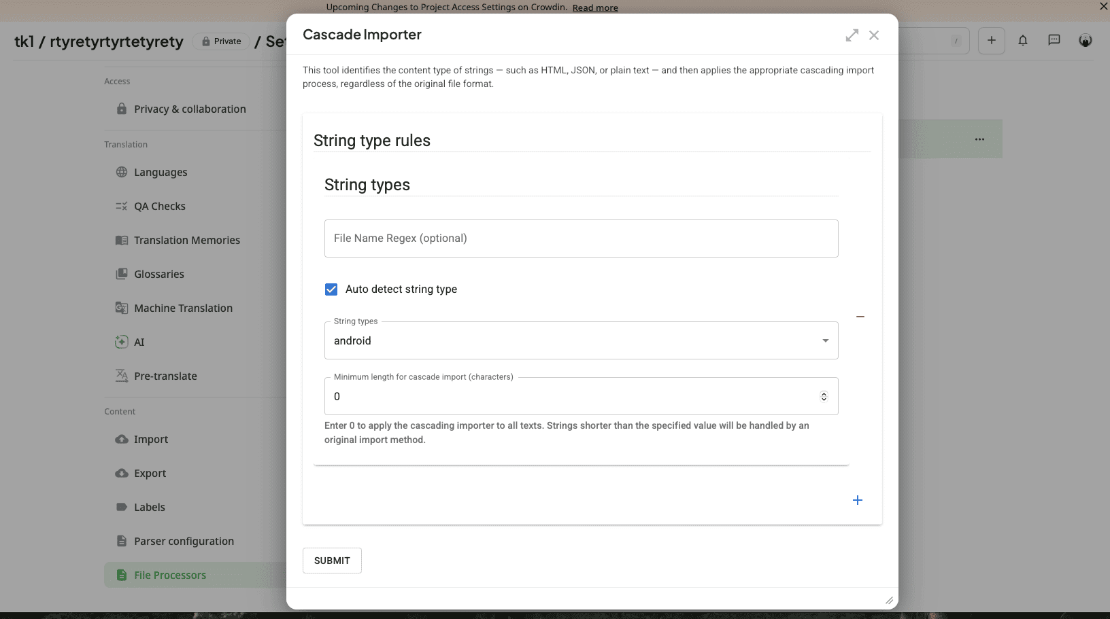This screenshot has height=619, width=1110.
Task: Open Machine Translation settings
Action: coord(183,308)
